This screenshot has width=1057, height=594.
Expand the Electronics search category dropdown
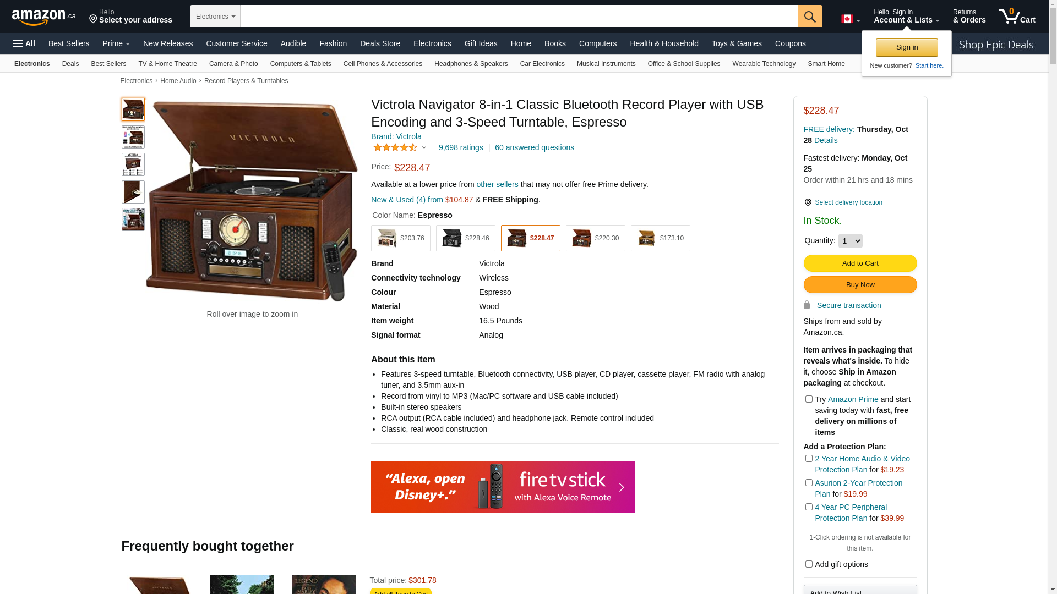point(215,16)
